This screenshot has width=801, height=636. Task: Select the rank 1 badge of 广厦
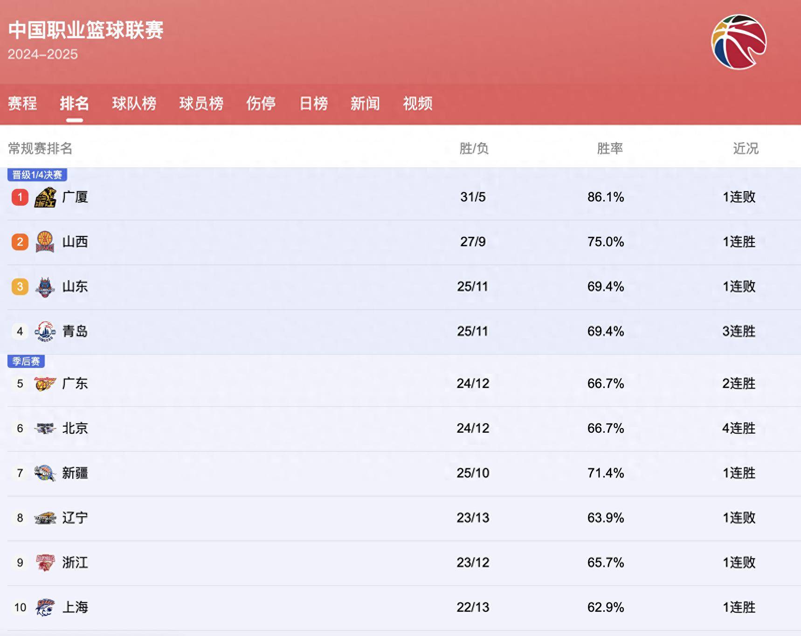coord(20,196)
